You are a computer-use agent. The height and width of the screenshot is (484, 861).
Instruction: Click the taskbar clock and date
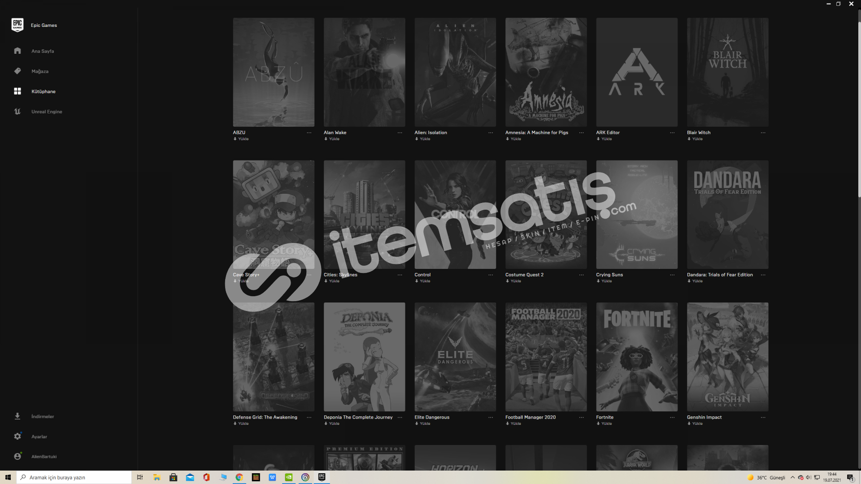pyautogui.click(x=832, y=477)
